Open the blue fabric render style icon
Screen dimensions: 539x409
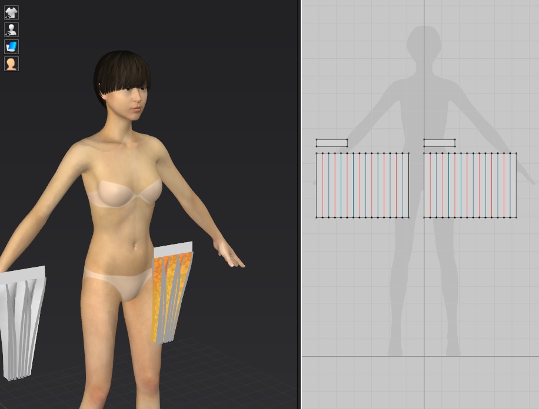tap(11, 46)
